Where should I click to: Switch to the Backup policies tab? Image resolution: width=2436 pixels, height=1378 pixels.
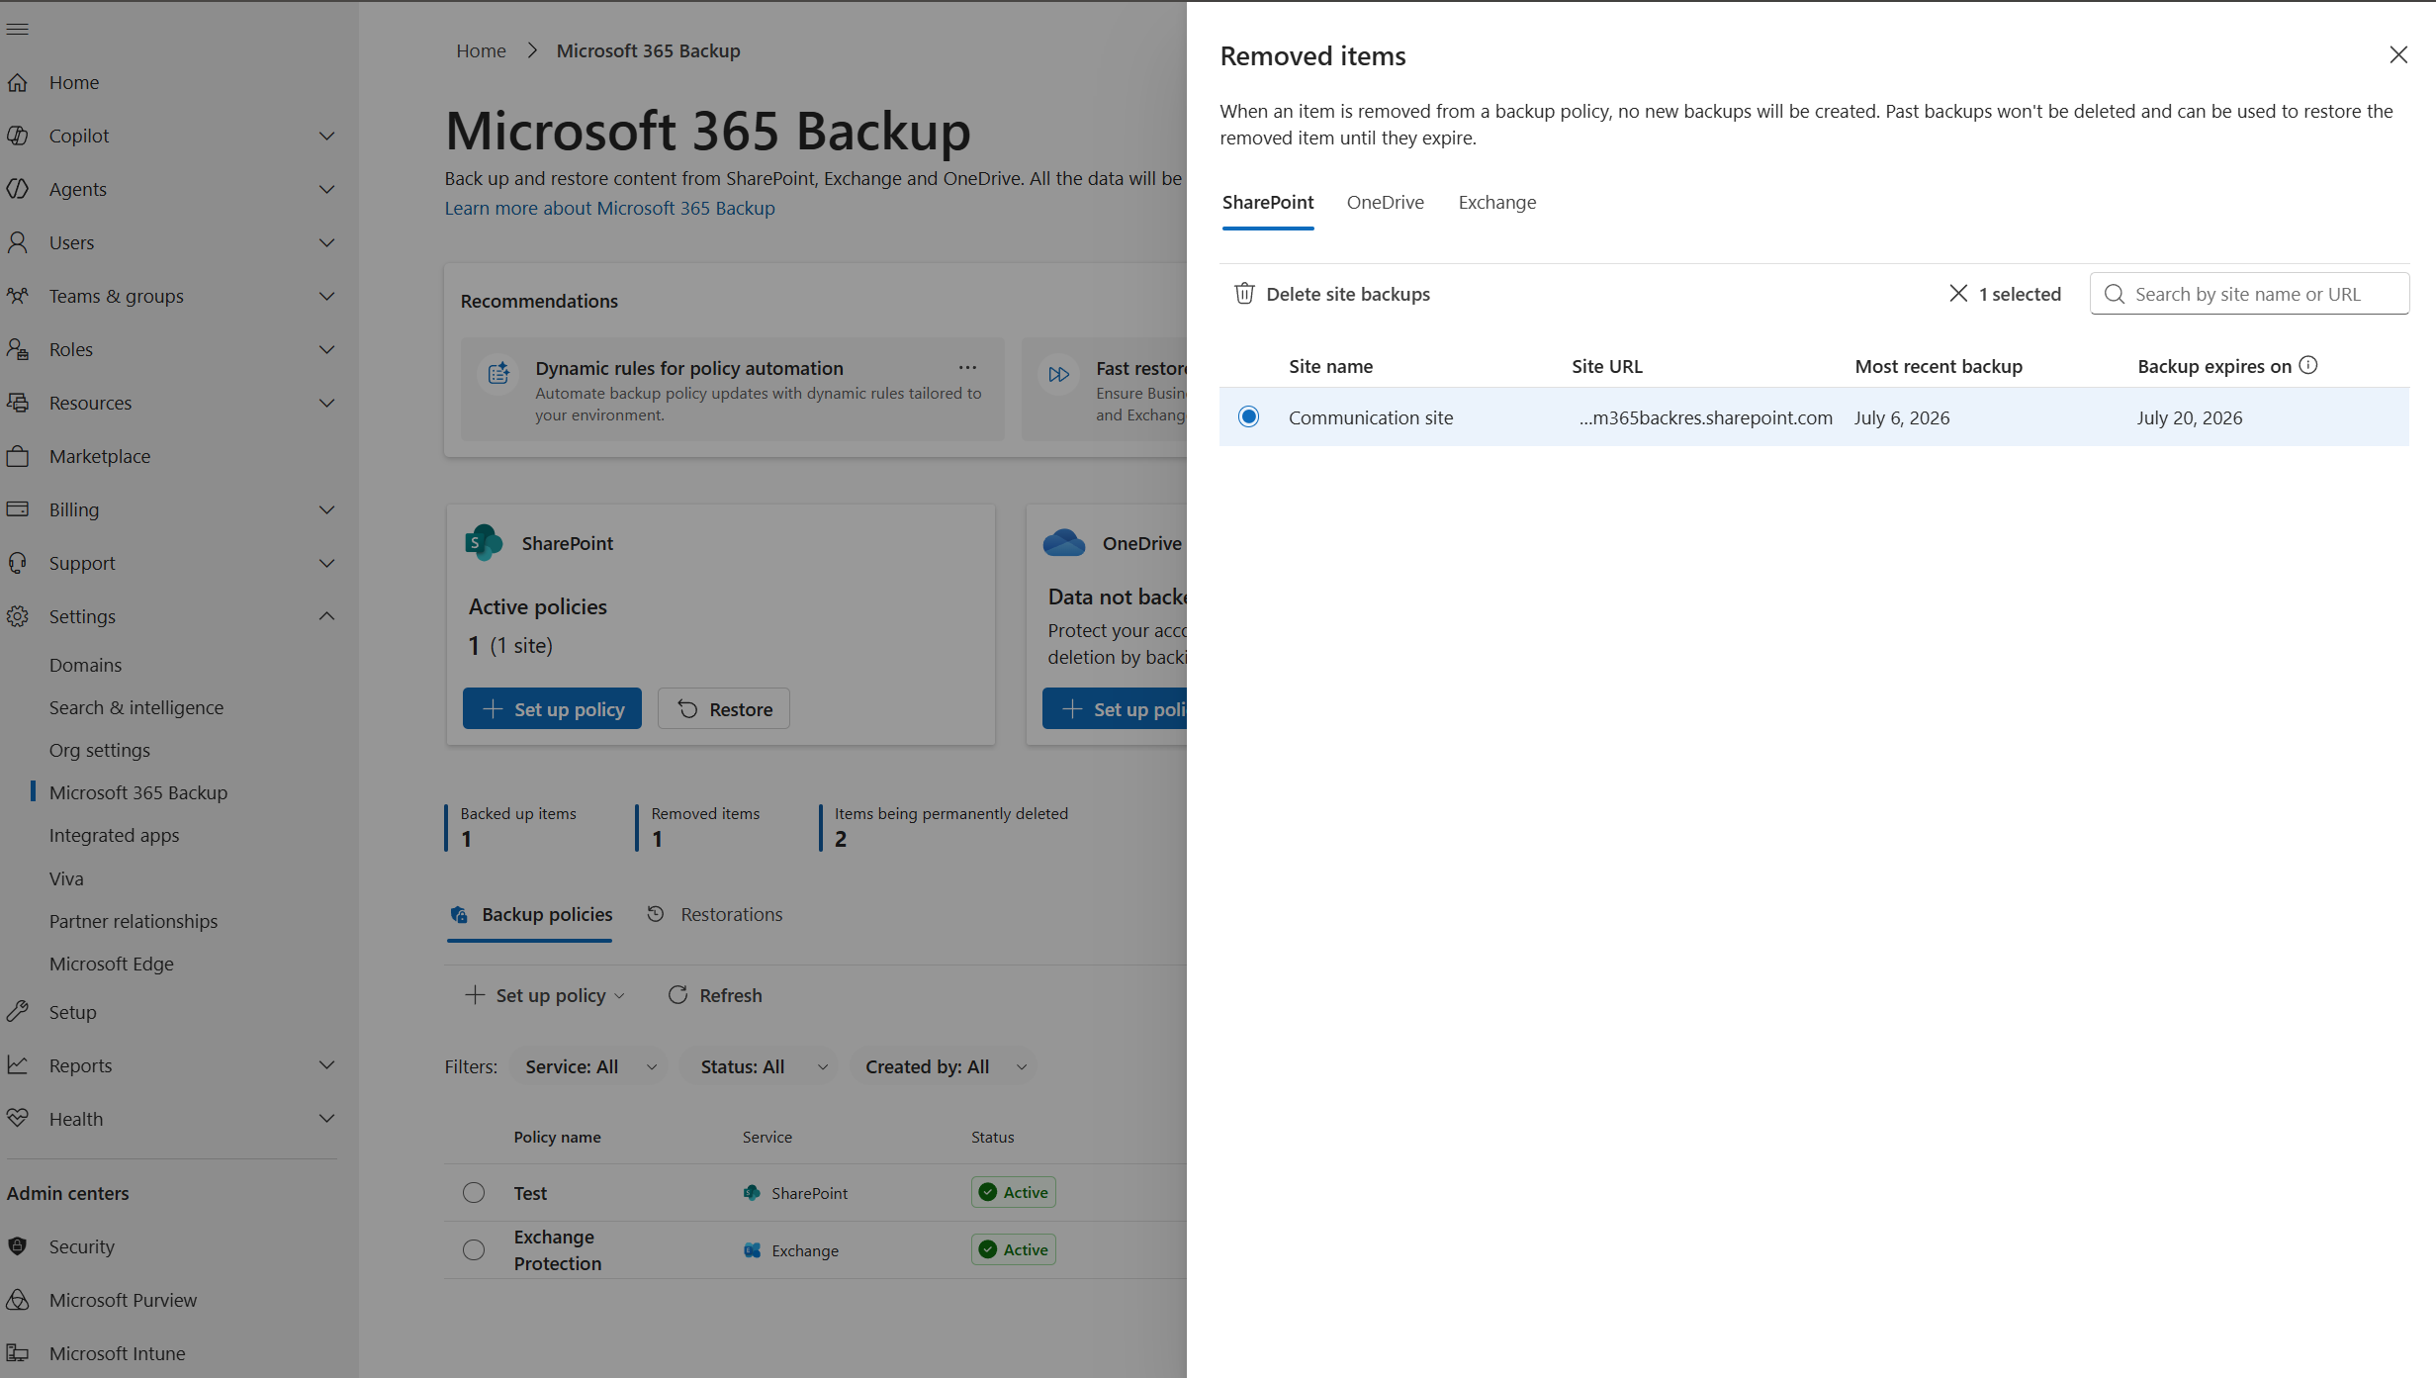pos(530,914)
